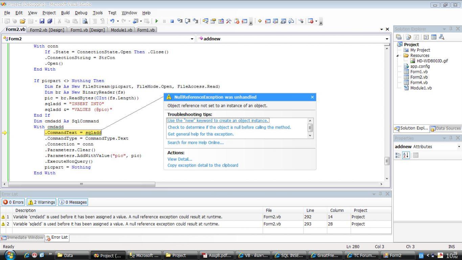Click View Detail in exception dialog
The height and width of the screenshot is (260, 462).
pyautogui.click(x=180, y=159)
